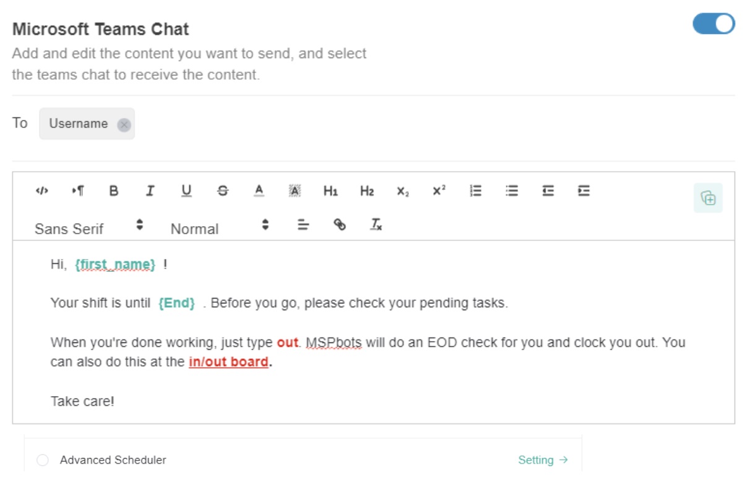Select the Advanced Scheduler radio button
The image size is (750, 487).
[x=41, y=460]
